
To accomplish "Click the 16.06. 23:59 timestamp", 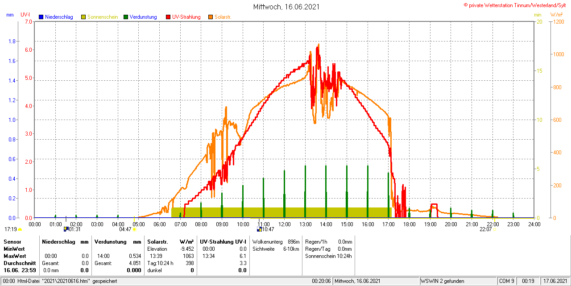I will click(x=20, y=270).
